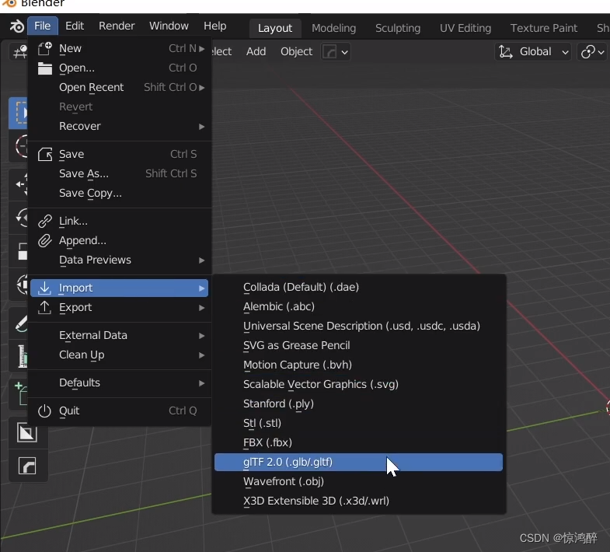Image resolution: width=610 pixels, height=552 pixels.
Task: Open the Window menu
Action: pyautogui.click(x=169, y=26)
